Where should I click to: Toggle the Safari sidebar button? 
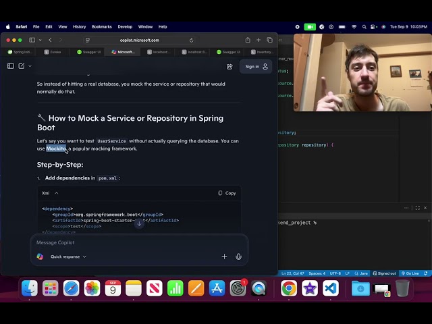(x=32, y=40)
